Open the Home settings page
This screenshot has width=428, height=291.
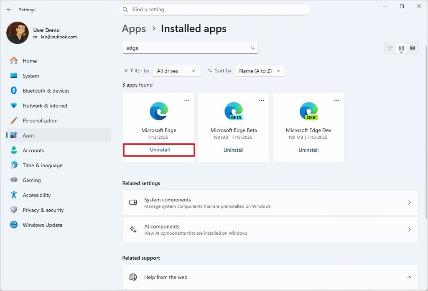pyautogui.click(x=59, y=61)
